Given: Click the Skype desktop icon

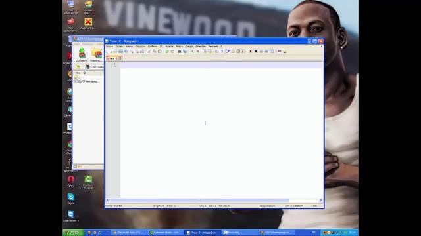Looking at the screenshot, I should [x=71, y=199].
